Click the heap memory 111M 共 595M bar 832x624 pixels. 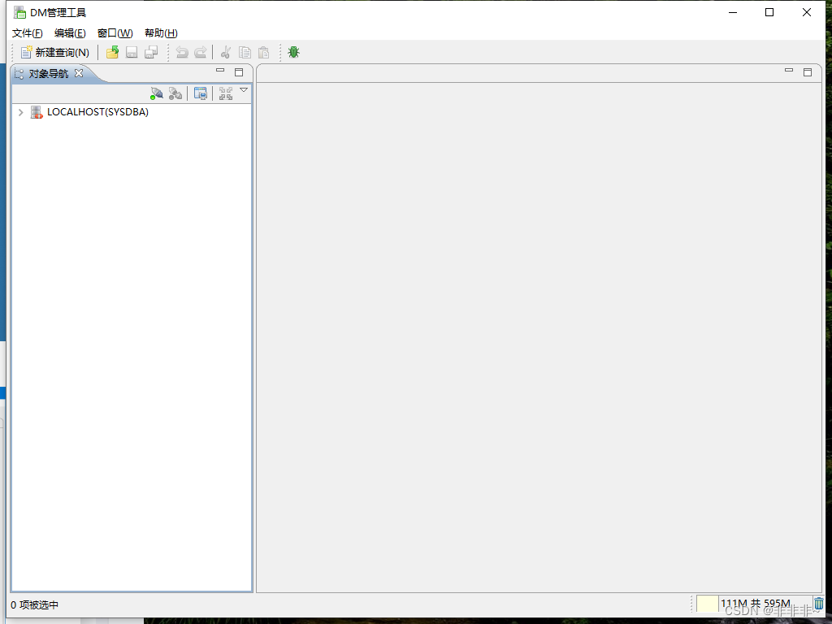pyautogui.click(x=753, y=604)
